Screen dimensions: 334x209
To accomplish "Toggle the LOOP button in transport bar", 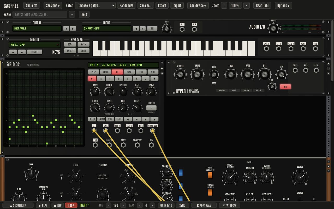I will coord(71,205).
